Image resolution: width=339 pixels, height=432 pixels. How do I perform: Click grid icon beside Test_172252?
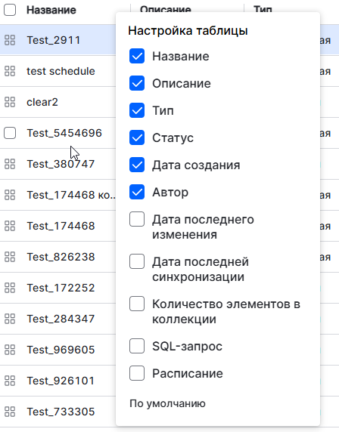click(x=10, y=288)
